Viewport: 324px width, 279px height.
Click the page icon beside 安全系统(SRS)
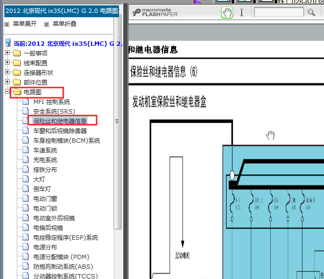26,111
